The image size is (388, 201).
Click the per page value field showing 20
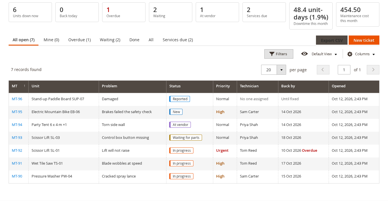tap(269, 70)
